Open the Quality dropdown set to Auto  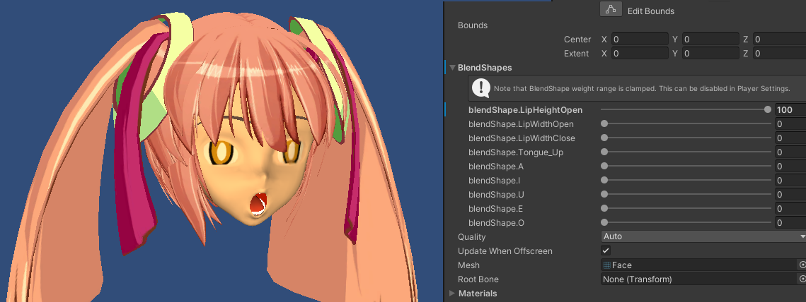point(703,236)
